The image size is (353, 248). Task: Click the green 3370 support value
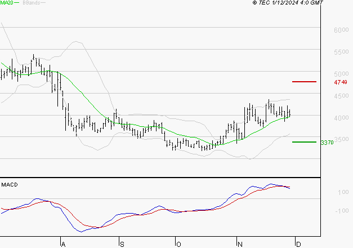tap(327, 143)
